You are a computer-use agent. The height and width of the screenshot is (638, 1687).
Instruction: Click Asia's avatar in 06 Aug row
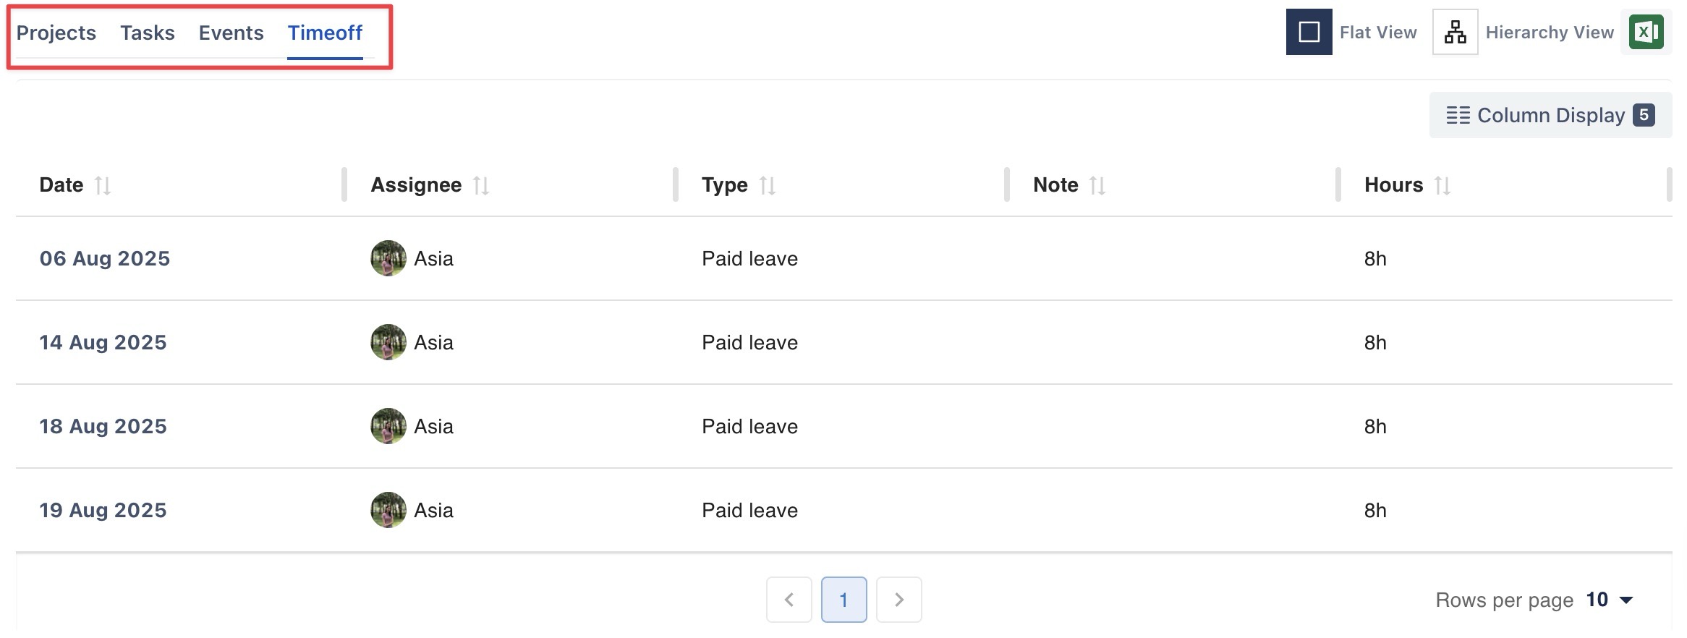click(x=388, y=258)
